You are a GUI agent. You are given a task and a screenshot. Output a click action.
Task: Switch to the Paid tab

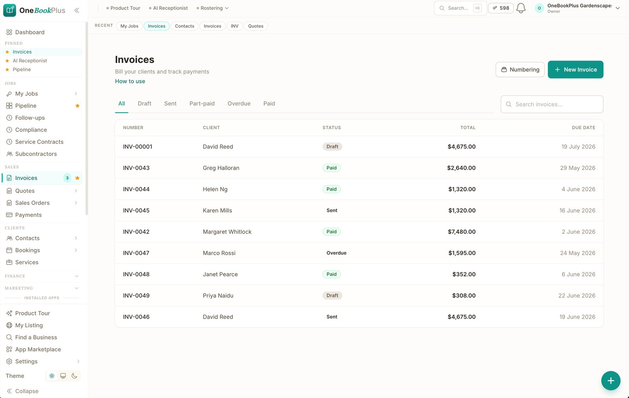point(269,104)
